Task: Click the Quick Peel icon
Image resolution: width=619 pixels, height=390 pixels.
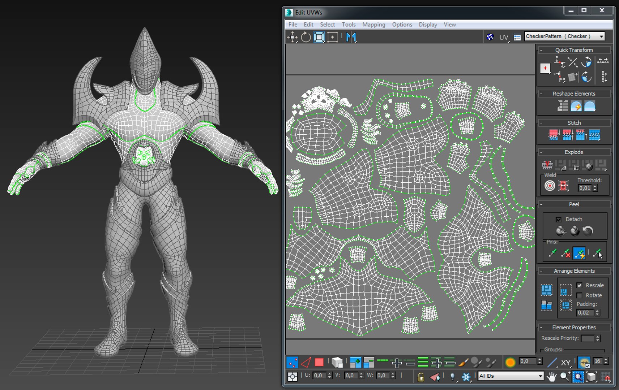Action: pos(560,230)
